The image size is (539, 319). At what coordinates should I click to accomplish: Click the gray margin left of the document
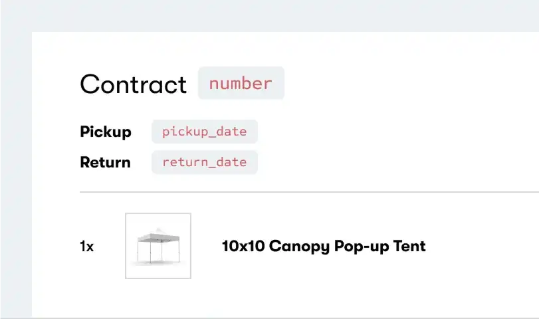tap(15, 173)
